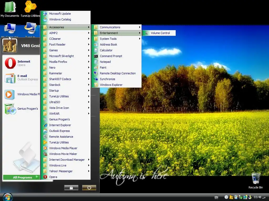The height and width of the screenshot is (201, 269).
Task: Open the Nero folder
Action: 65,68
